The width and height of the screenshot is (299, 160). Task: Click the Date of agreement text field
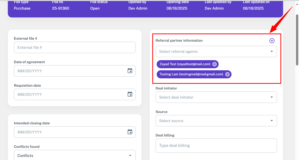(68, 71)
